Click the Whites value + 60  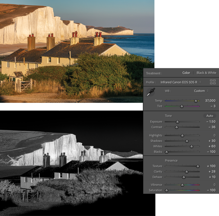click(212, 146)
